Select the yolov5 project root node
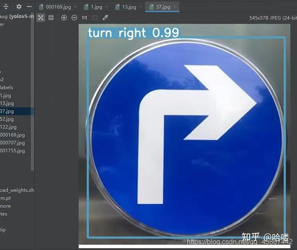 point(17,16)
